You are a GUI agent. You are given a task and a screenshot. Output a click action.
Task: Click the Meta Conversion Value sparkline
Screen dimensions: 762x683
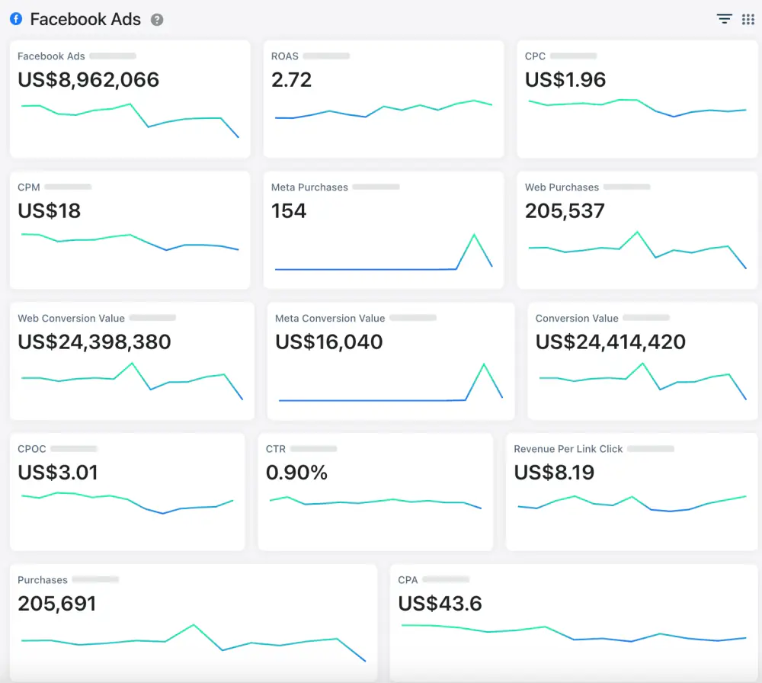[390, 383]
